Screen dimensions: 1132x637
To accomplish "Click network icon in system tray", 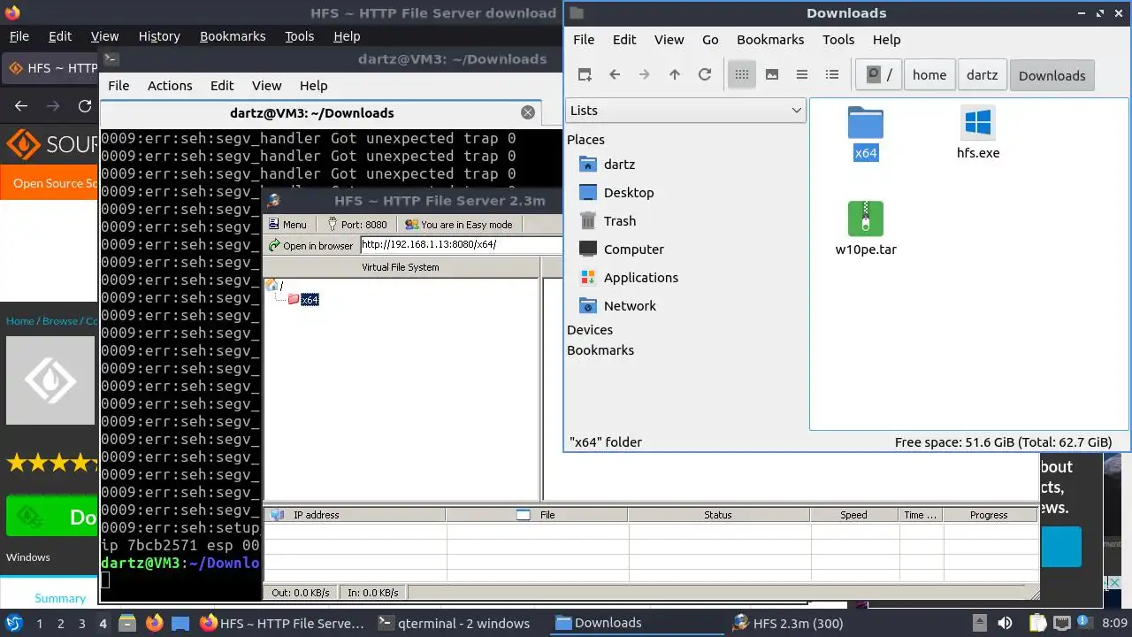I will click(x=1062, y=623).
